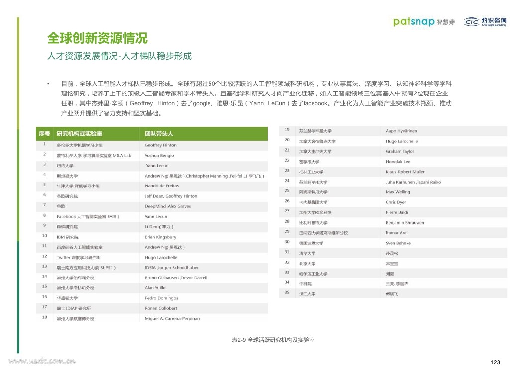Click the 序号 column header
Image resolution: width=524 pixels, height=370 pixels.
click(x=44, y=134)
